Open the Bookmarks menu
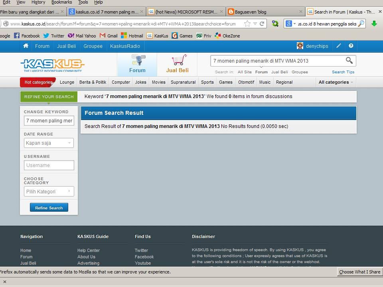The width and height of the screenshot is (383, 287). point(61,2)
